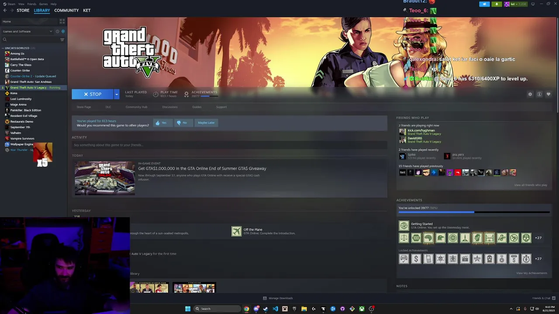This screenshot has height=314, width=559.
Task: Select the scales unlocked achievement icon
Action: point(404,238)
